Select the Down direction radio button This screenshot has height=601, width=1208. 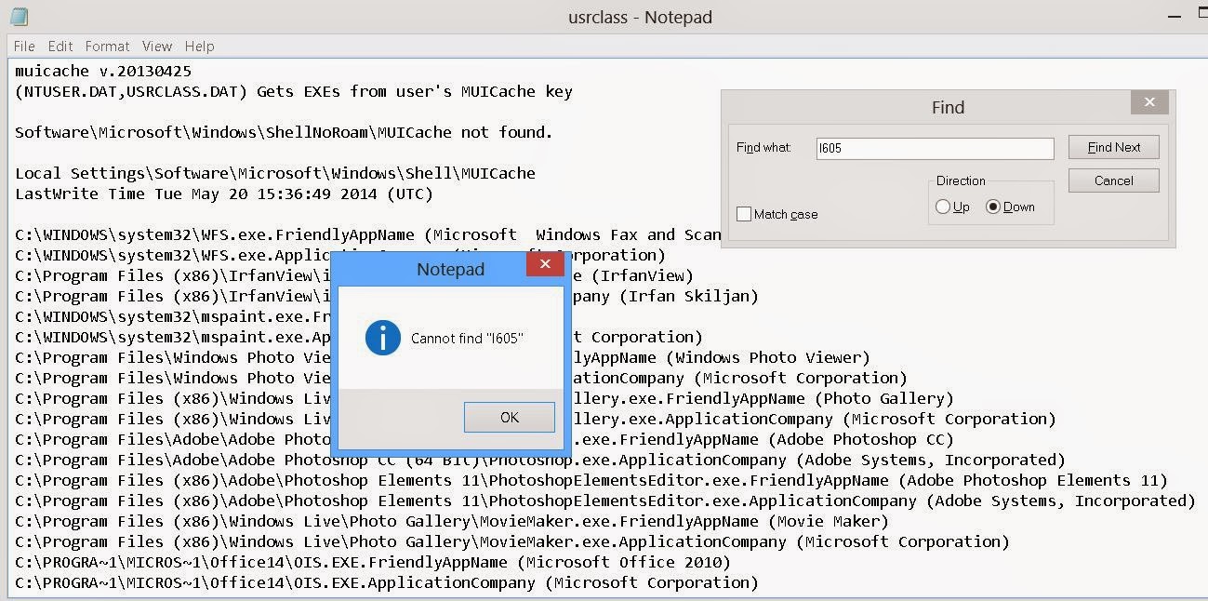click(x=993, y=207)
